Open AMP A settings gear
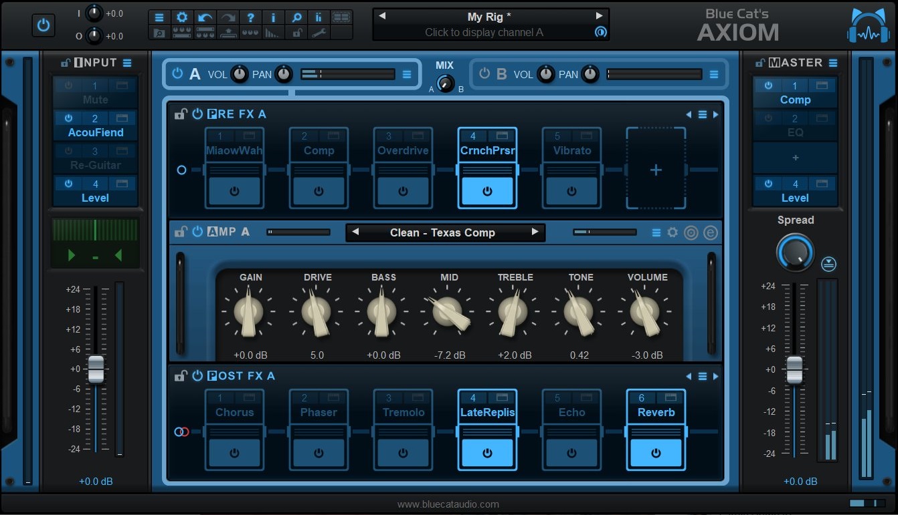898x515 pixels. [x=672, y=232]
